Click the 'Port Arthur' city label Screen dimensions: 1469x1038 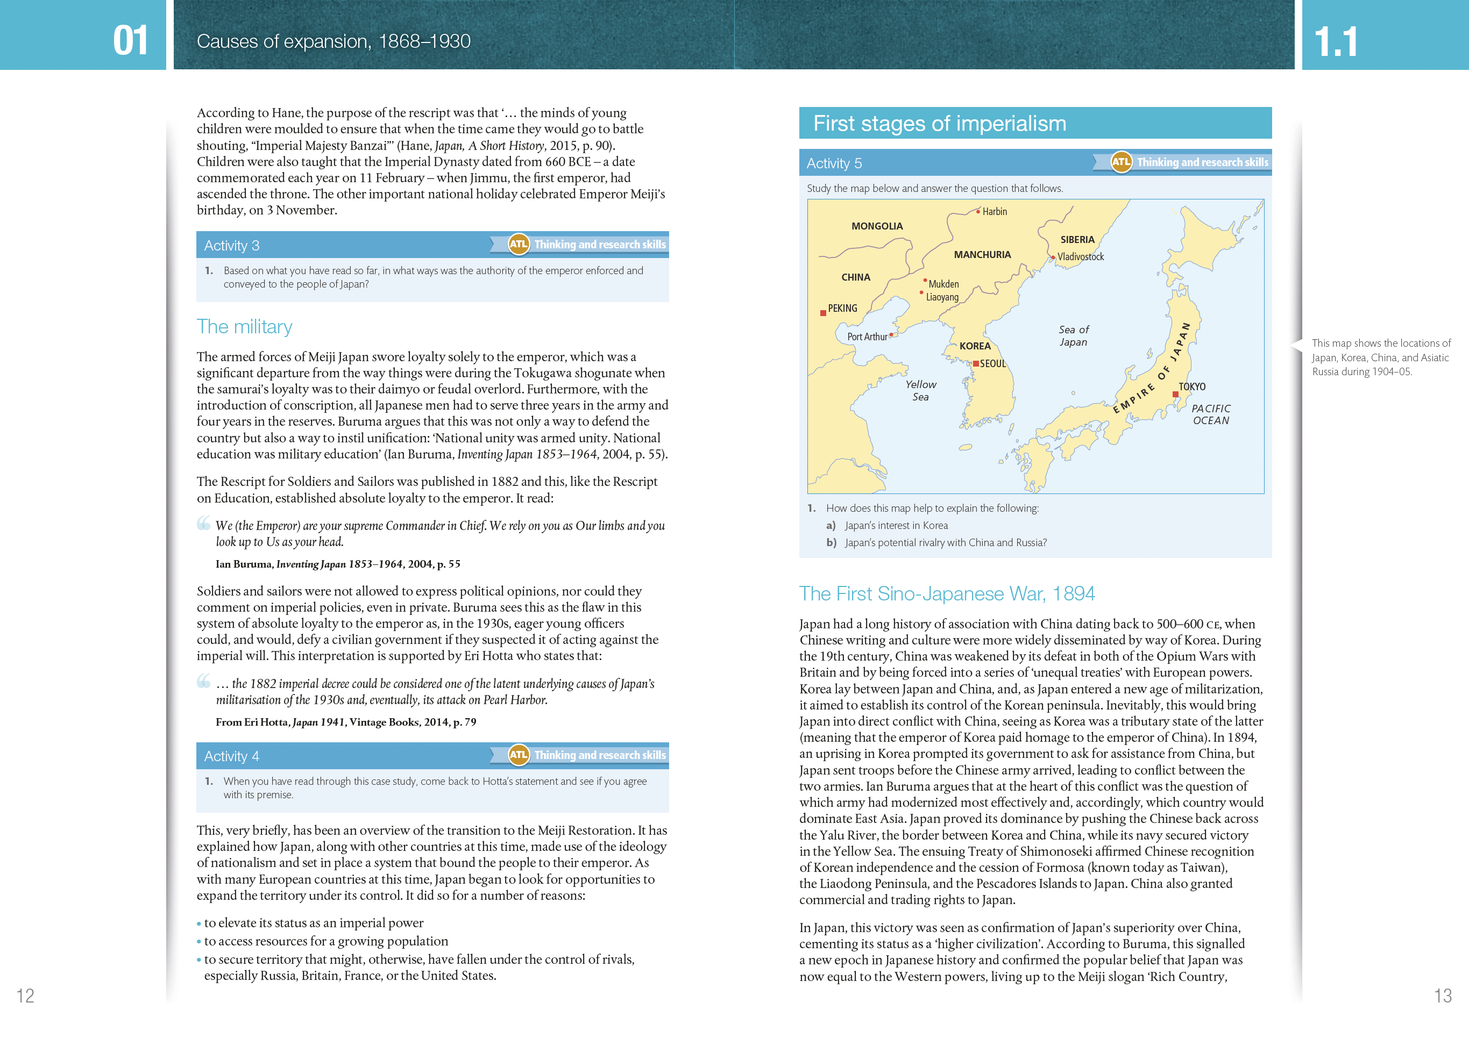[x=867, y=337]
